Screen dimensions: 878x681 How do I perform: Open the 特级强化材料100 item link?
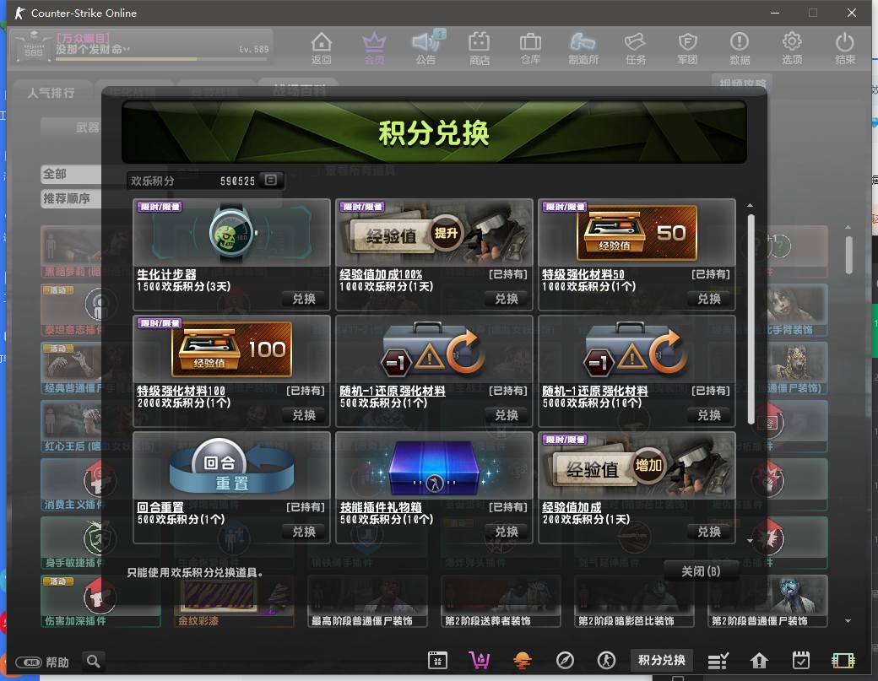(x=181, y=391)
